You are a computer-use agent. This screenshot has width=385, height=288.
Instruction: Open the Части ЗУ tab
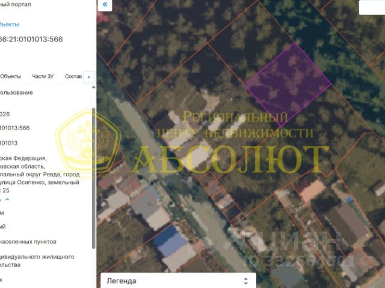coord(43,76)
